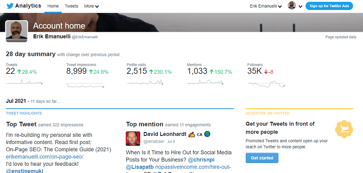Click David Leonhardt's profile picture
Image resolution: width=363 pixels, height=173 pixels.
coord(133,139)
